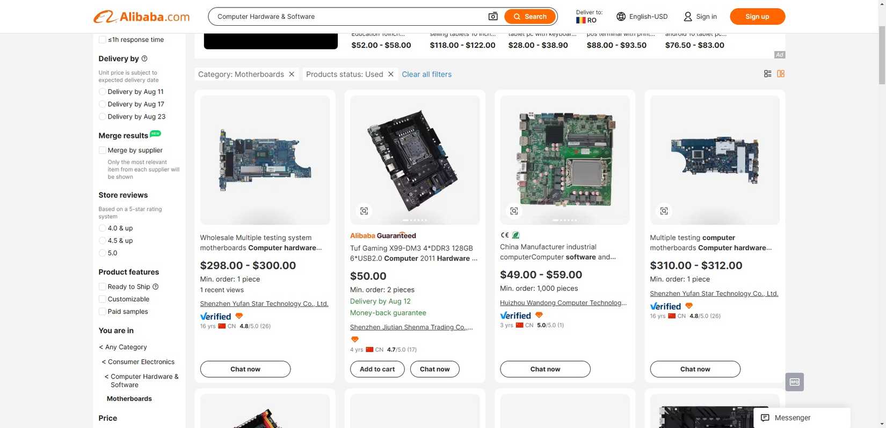Click Add to cart for Tuf Gaming
886x428 pixels.
click(x=377, y=369)
